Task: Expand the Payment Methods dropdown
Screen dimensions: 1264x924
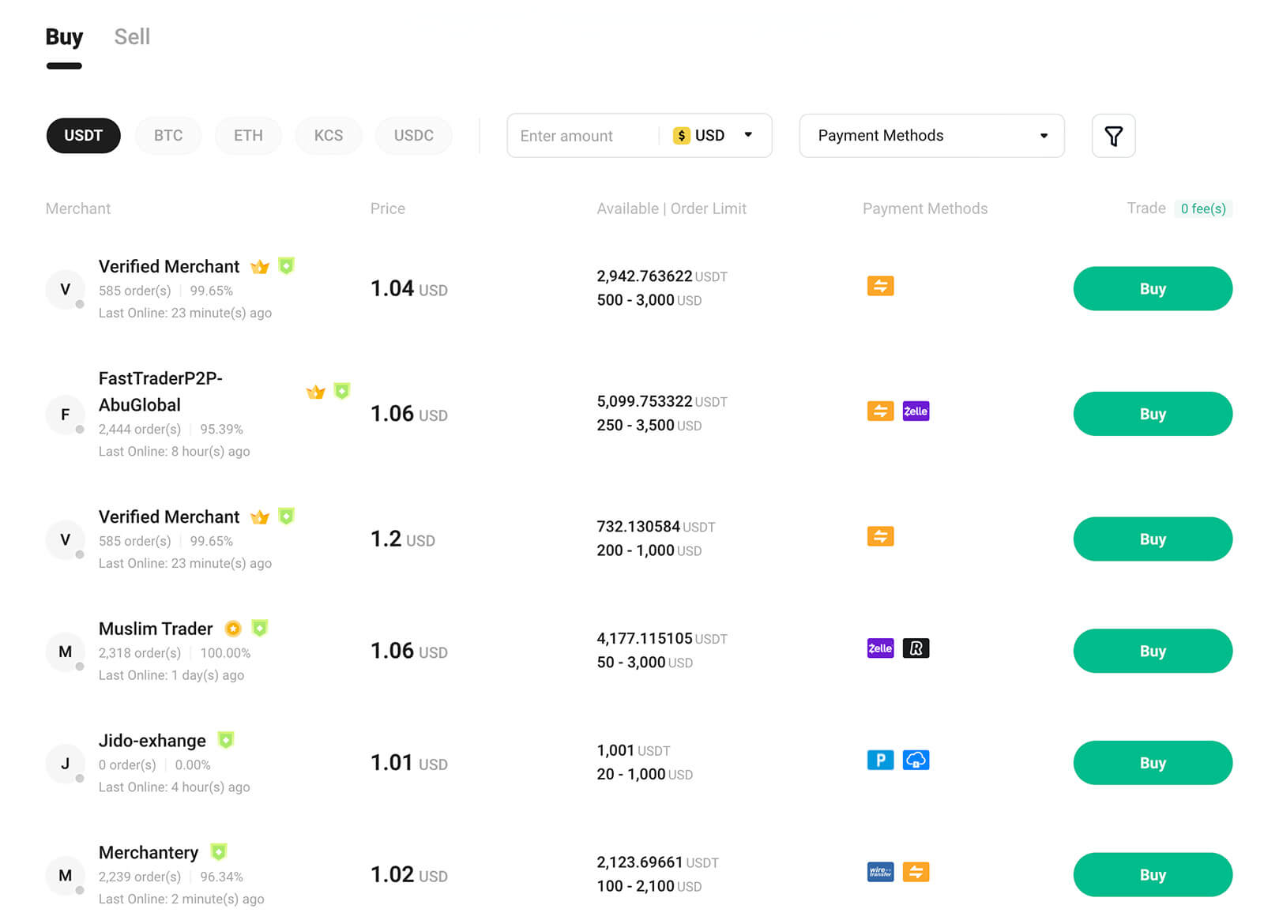Action: pyautogui.click(x=931, y=136)
